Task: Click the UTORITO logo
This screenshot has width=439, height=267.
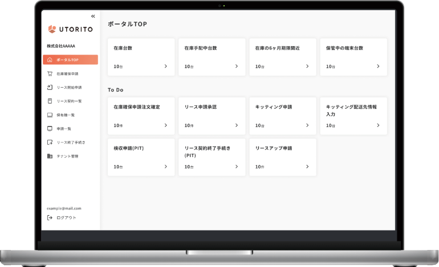Action: pyautogui.click(x=67, y=30)
